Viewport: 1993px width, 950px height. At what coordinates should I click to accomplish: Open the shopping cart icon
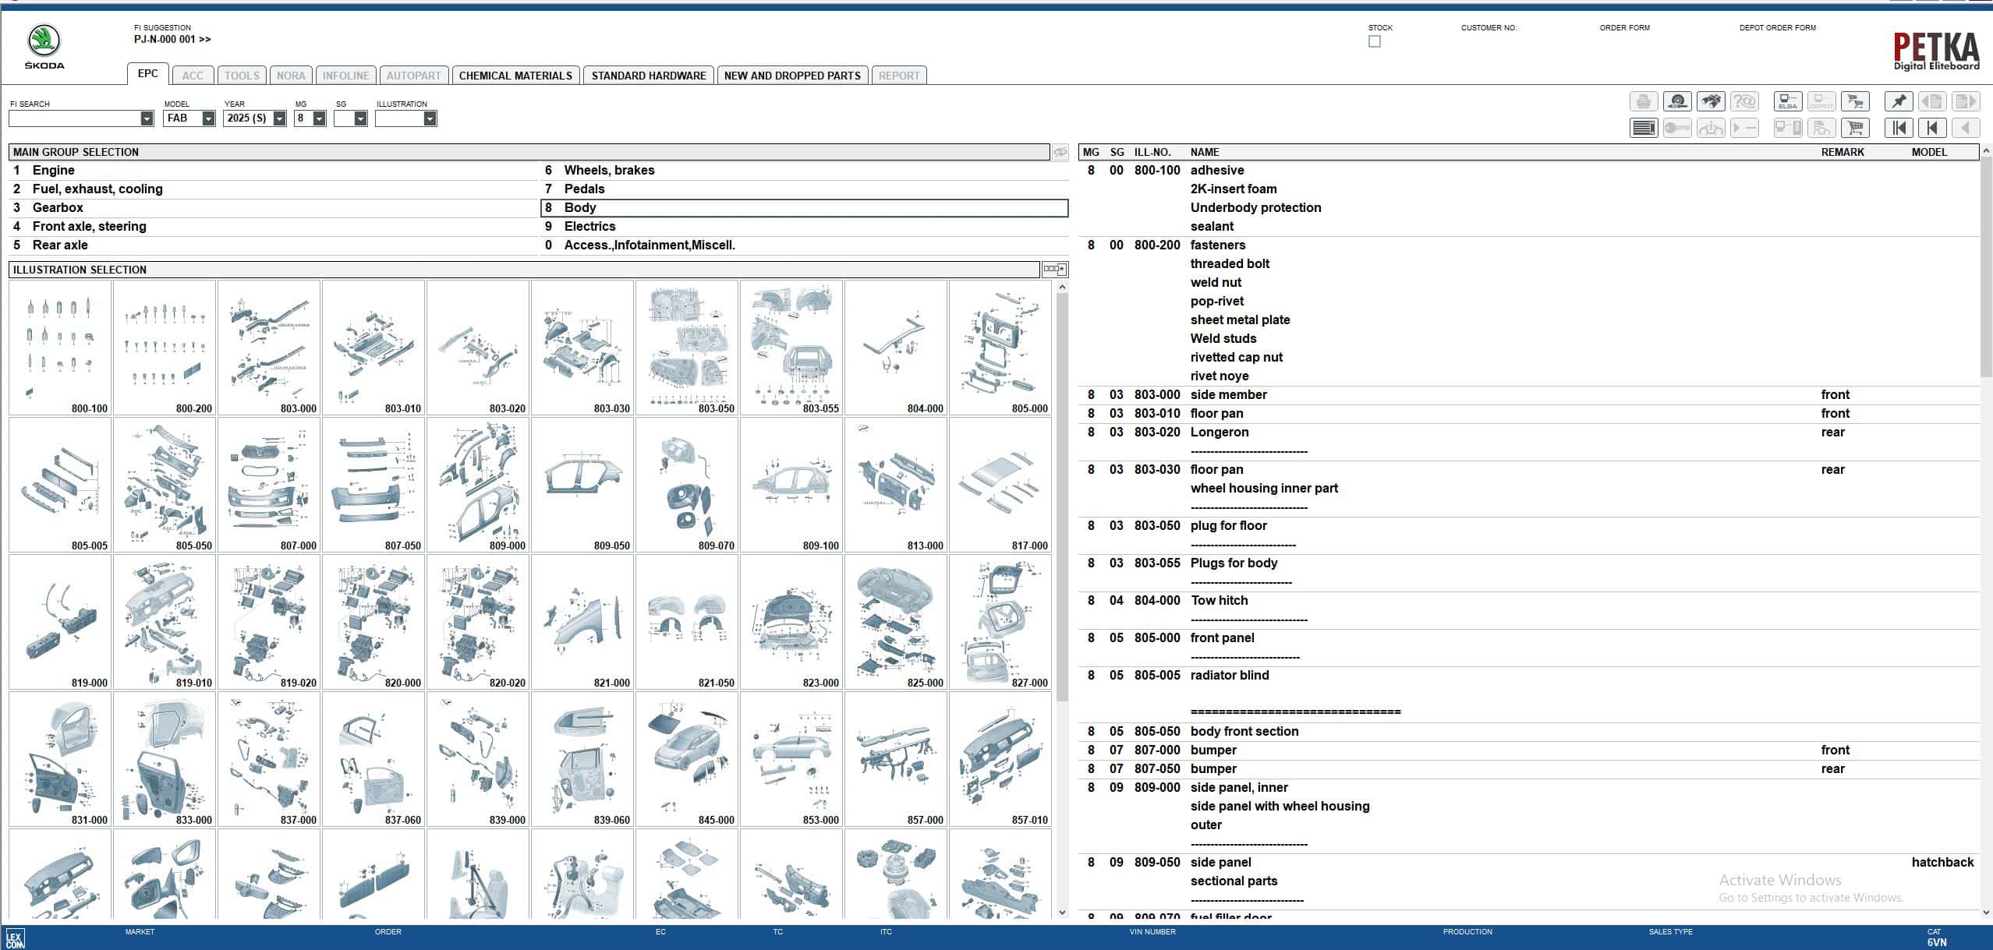click(x=1856, y=127)
